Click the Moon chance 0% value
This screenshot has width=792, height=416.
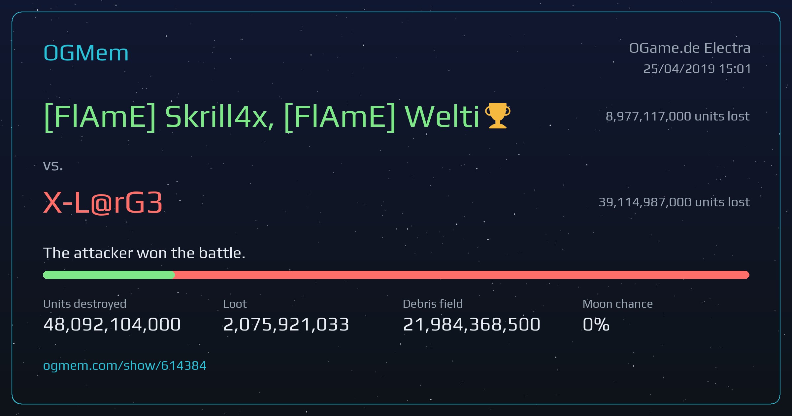596,324
